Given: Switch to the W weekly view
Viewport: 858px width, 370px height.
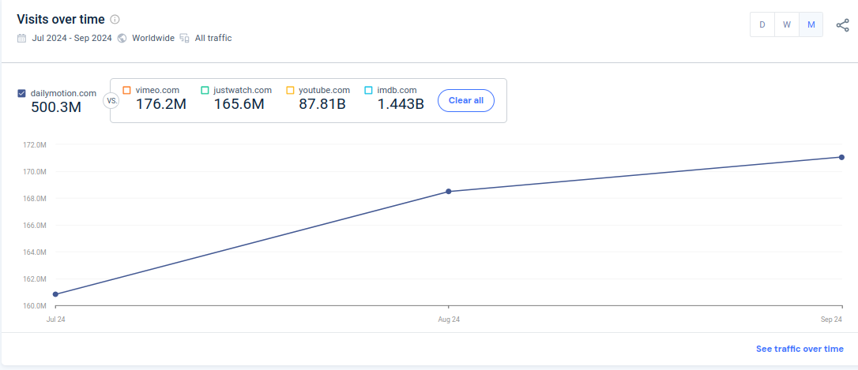Looking at the screenshot, I should 786,24.
